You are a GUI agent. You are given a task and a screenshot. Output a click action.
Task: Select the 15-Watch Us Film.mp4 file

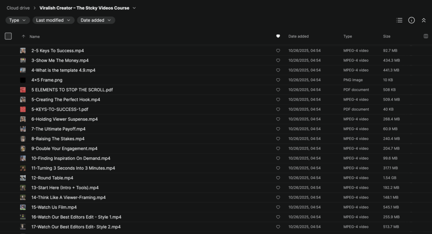point(54,207)
